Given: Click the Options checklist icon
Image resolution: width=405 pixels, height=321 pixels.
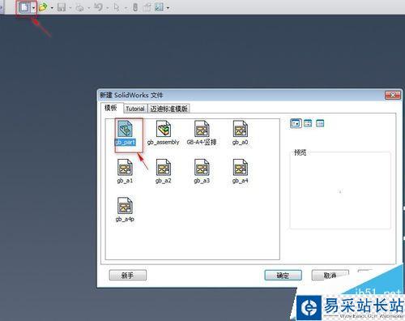Looking at the screenshot, I should click(x=160, y=7).
